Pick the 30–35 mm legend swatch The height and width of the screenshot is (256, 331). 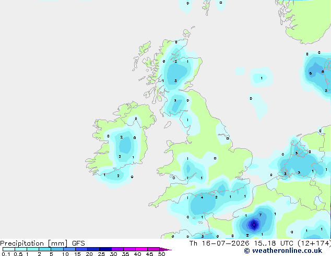117,249
